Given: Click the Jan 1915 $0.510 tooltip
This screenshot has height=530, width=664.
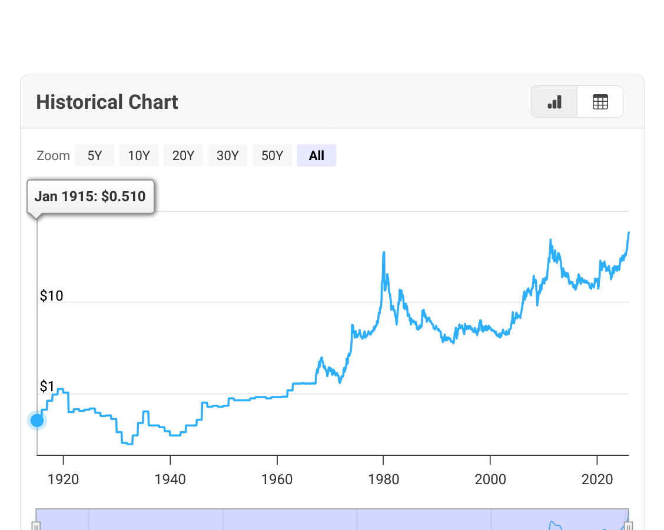Looking at the screenshot, I should 90,196.
